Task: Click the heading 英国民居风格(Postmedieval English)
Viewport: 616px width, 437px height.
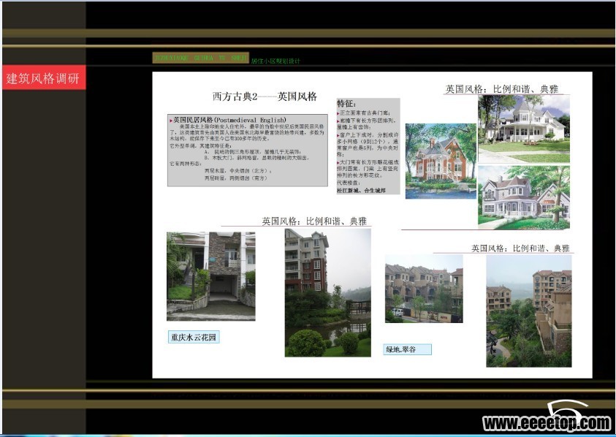Action: 229,120
